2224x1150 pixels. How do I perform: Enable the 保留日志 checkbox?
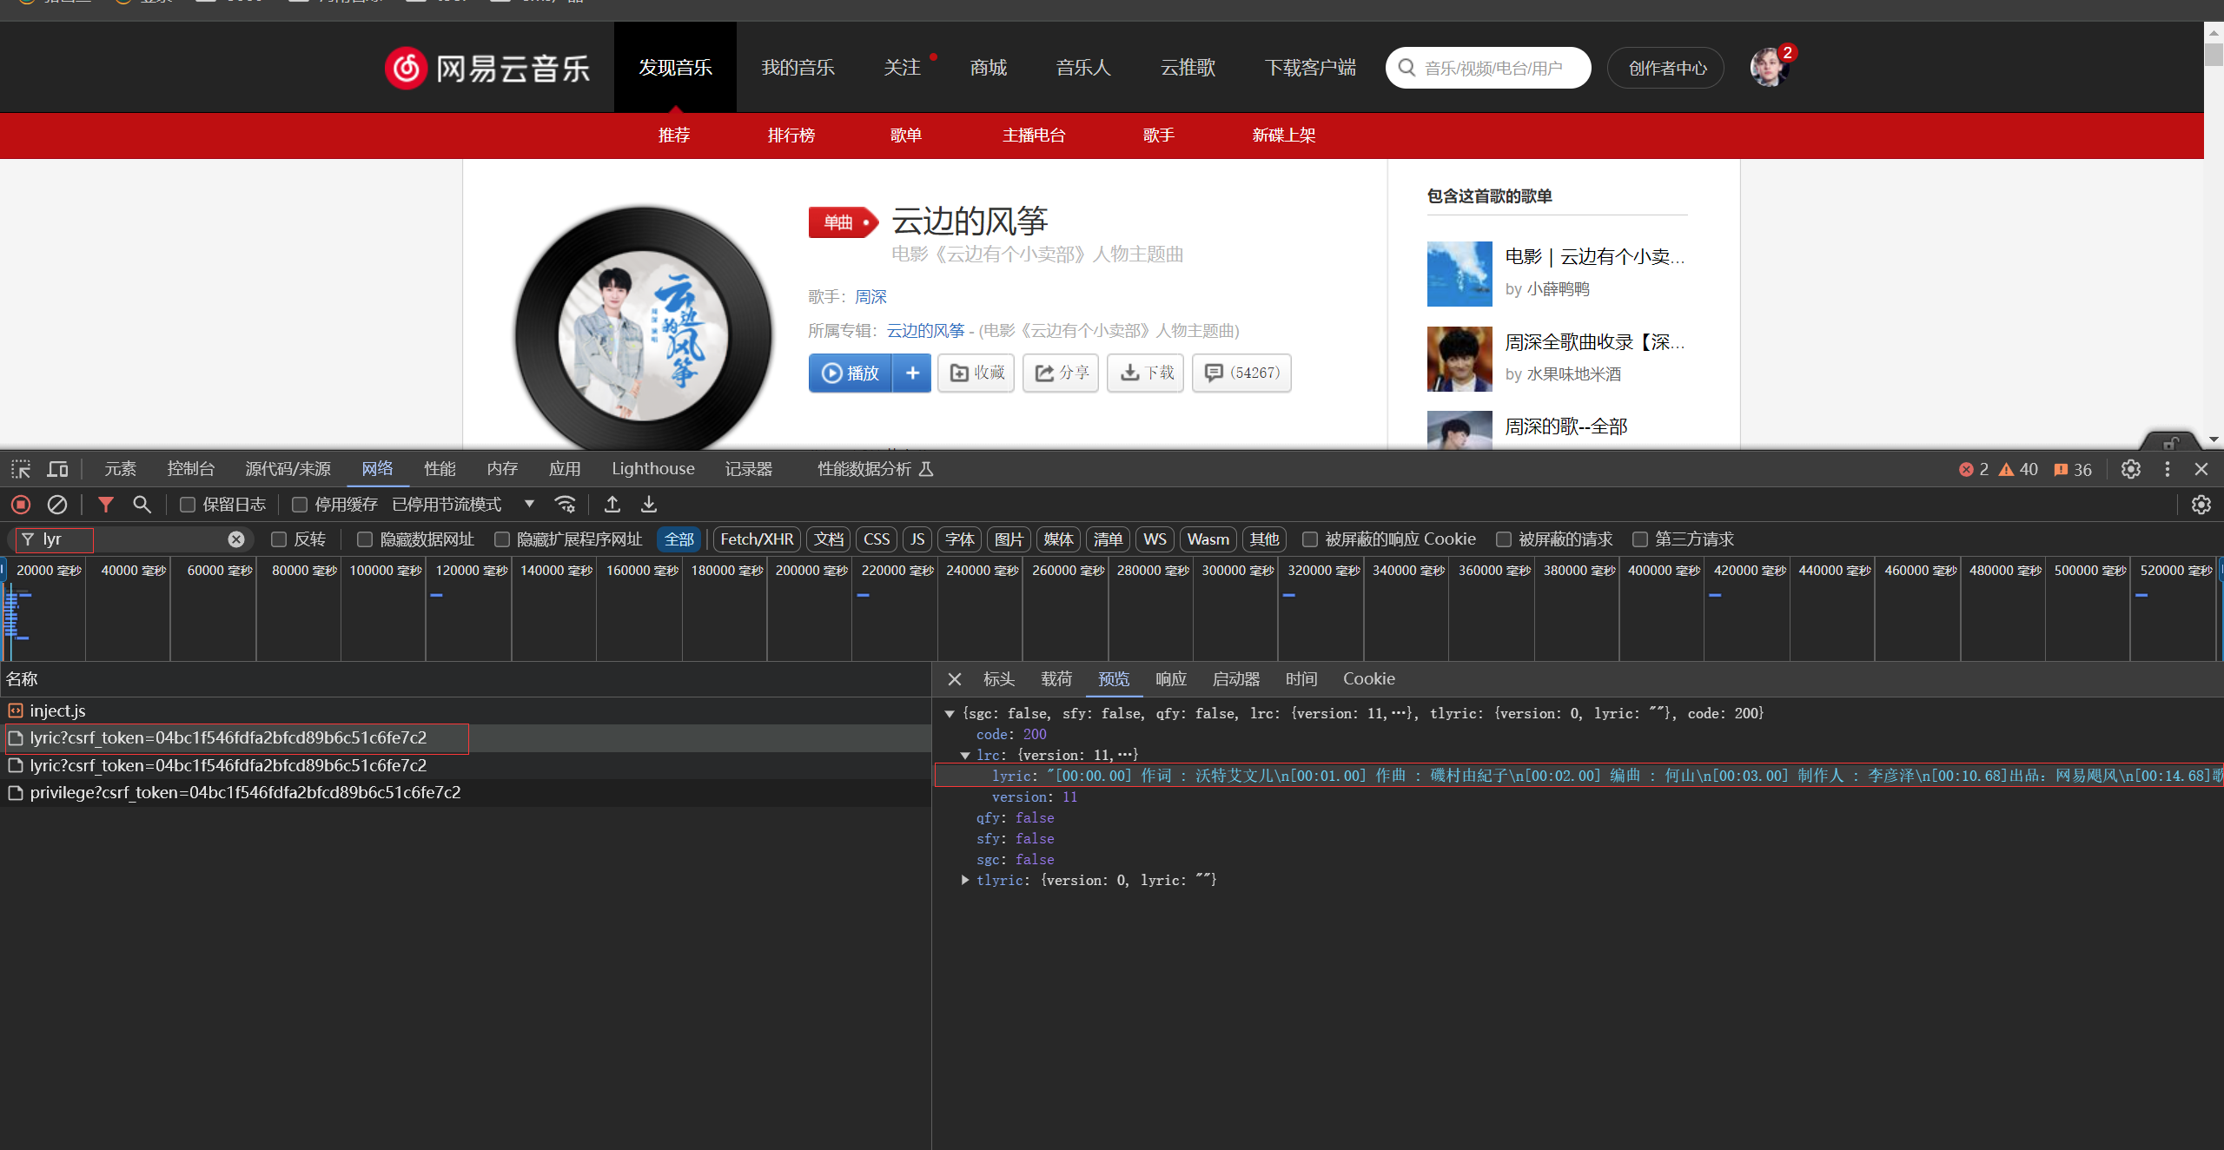tap(188, 505)
